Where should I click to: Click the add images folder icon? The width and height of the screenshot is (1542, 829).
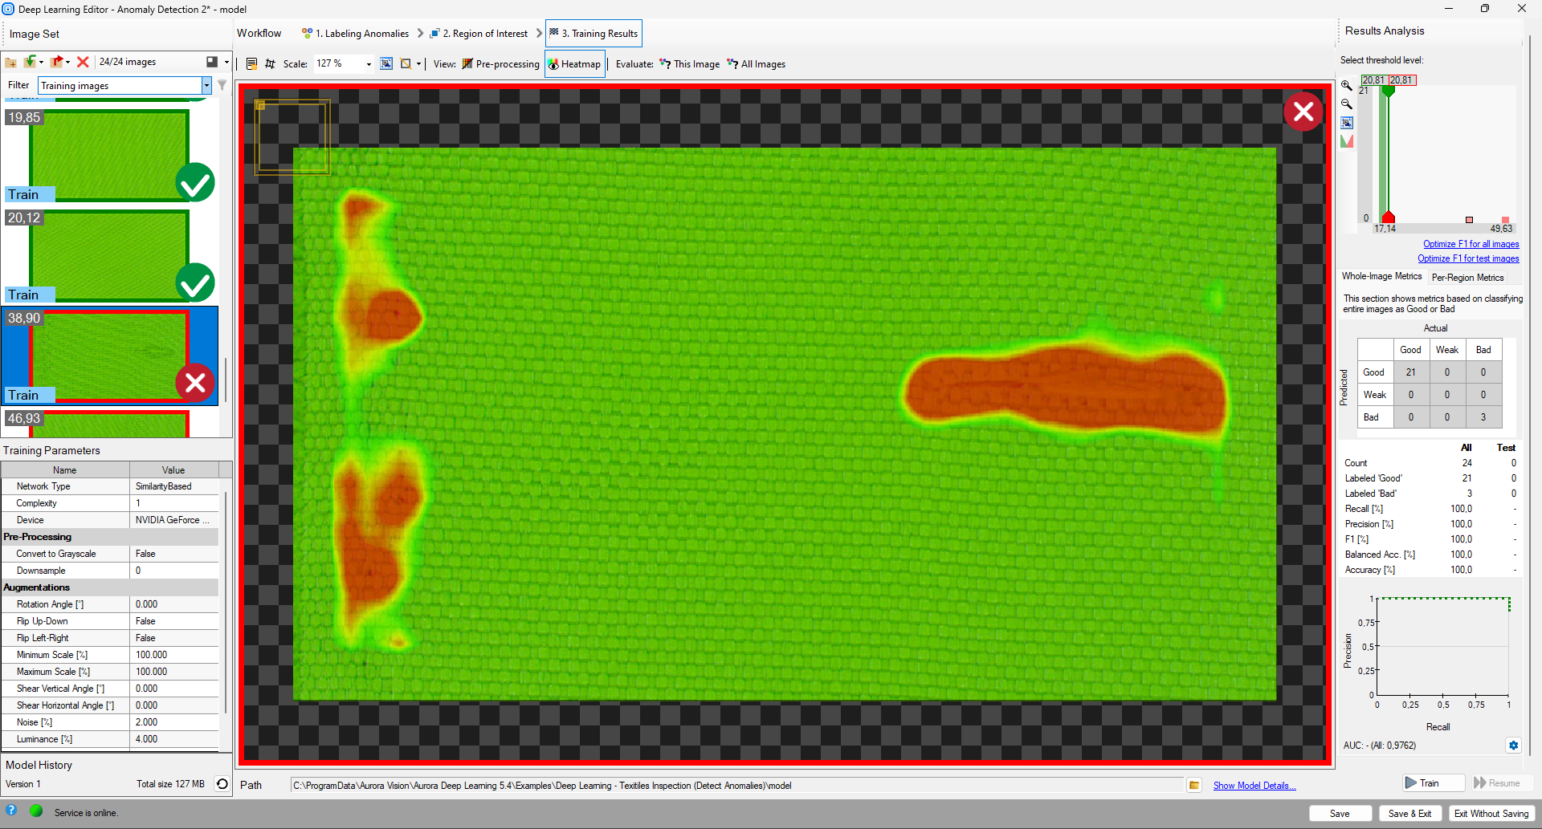tap(10, 62)
